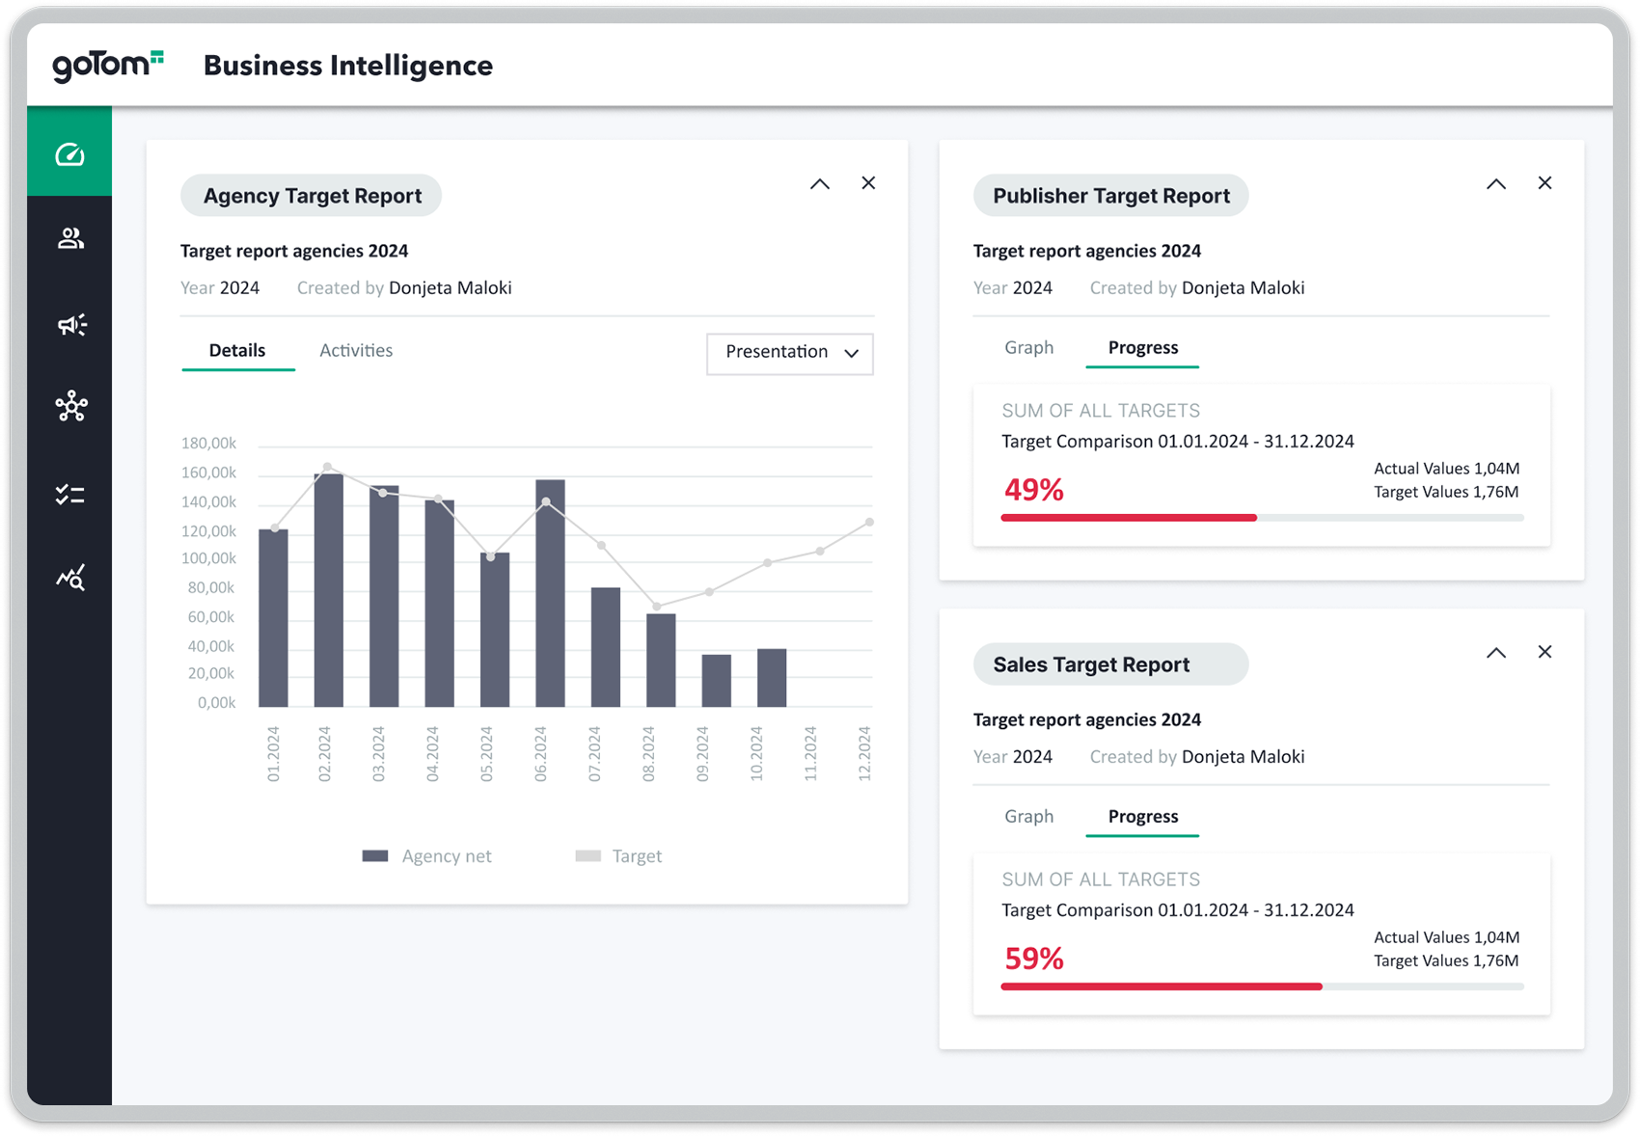Image resolution: width=1640 pixels, height=1136 pixels.
Task: Close the Publisher Target Report widget
Action: click(1544, 183)
